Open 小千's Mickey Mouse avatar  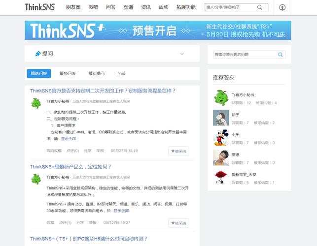pyautogui.click(x=221, y=138)
